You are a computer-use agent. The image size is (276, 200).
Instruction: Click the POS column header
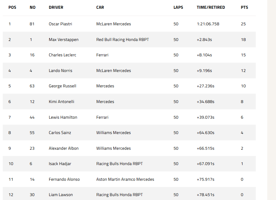point(12,8)
